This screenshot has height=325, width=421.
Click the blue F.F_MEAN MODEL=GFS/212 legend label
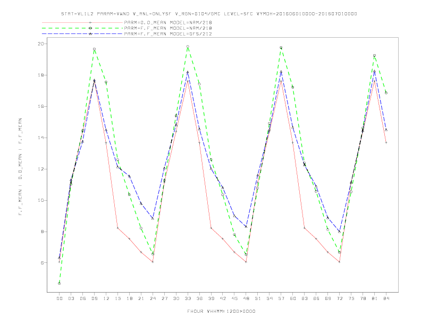coord(168,34)
